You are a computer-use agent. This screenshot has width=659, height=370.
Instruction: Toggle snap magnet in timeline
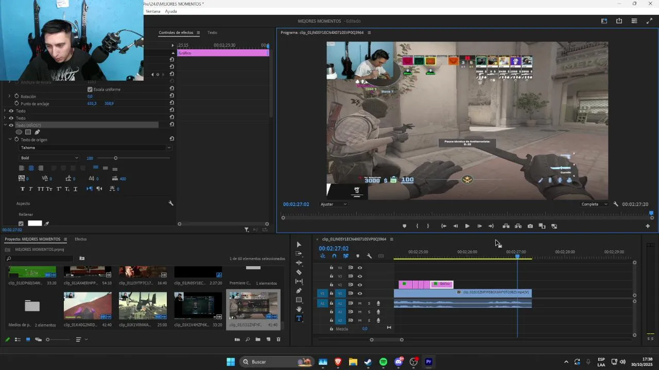pyautogui.click(x=334, y=256)
